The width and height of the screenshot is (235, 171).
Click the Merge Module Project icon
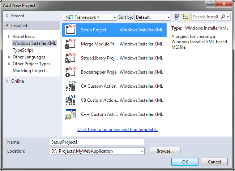click(x=70, y=44)
